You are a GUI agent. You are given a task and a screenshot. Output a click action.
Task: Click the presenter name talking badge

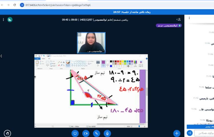(x=168, y=25)
